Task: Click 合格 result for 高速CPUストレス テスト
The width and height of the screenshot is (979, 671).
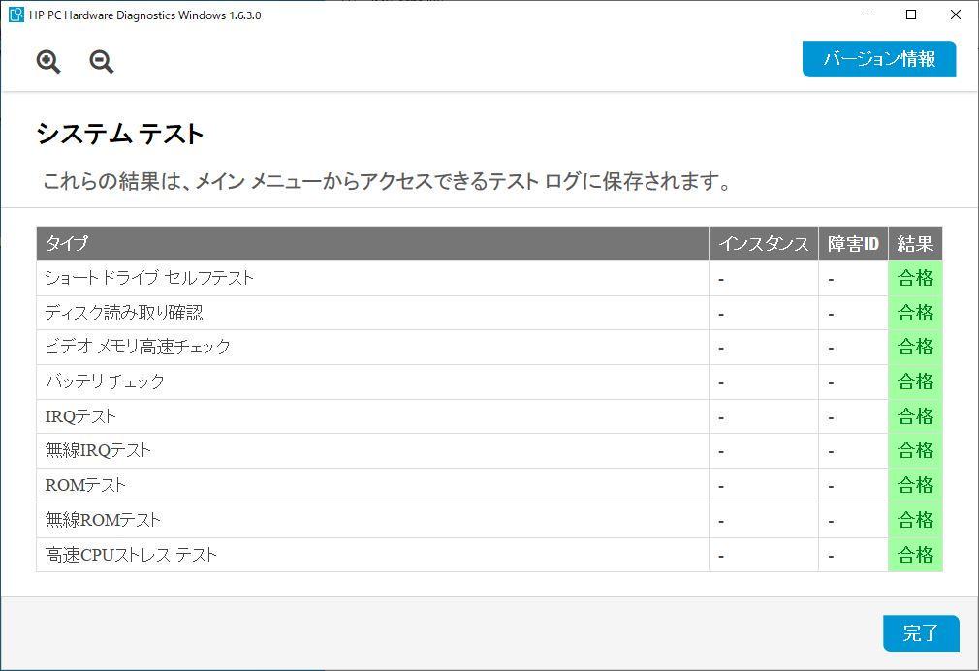Action: [915, 555]
